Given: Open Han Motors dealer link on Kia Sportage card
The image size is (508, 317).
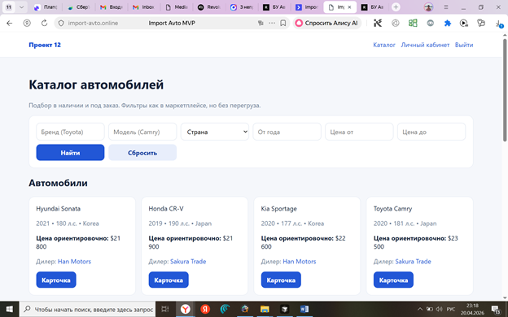Looking at the screenshot, I should pos(300,262).
